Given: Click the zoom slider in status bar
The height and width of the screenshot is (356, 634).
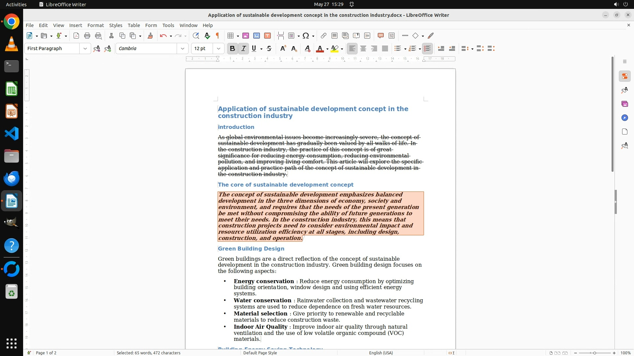Looking at the screenshot, I should tap(594, 353).
